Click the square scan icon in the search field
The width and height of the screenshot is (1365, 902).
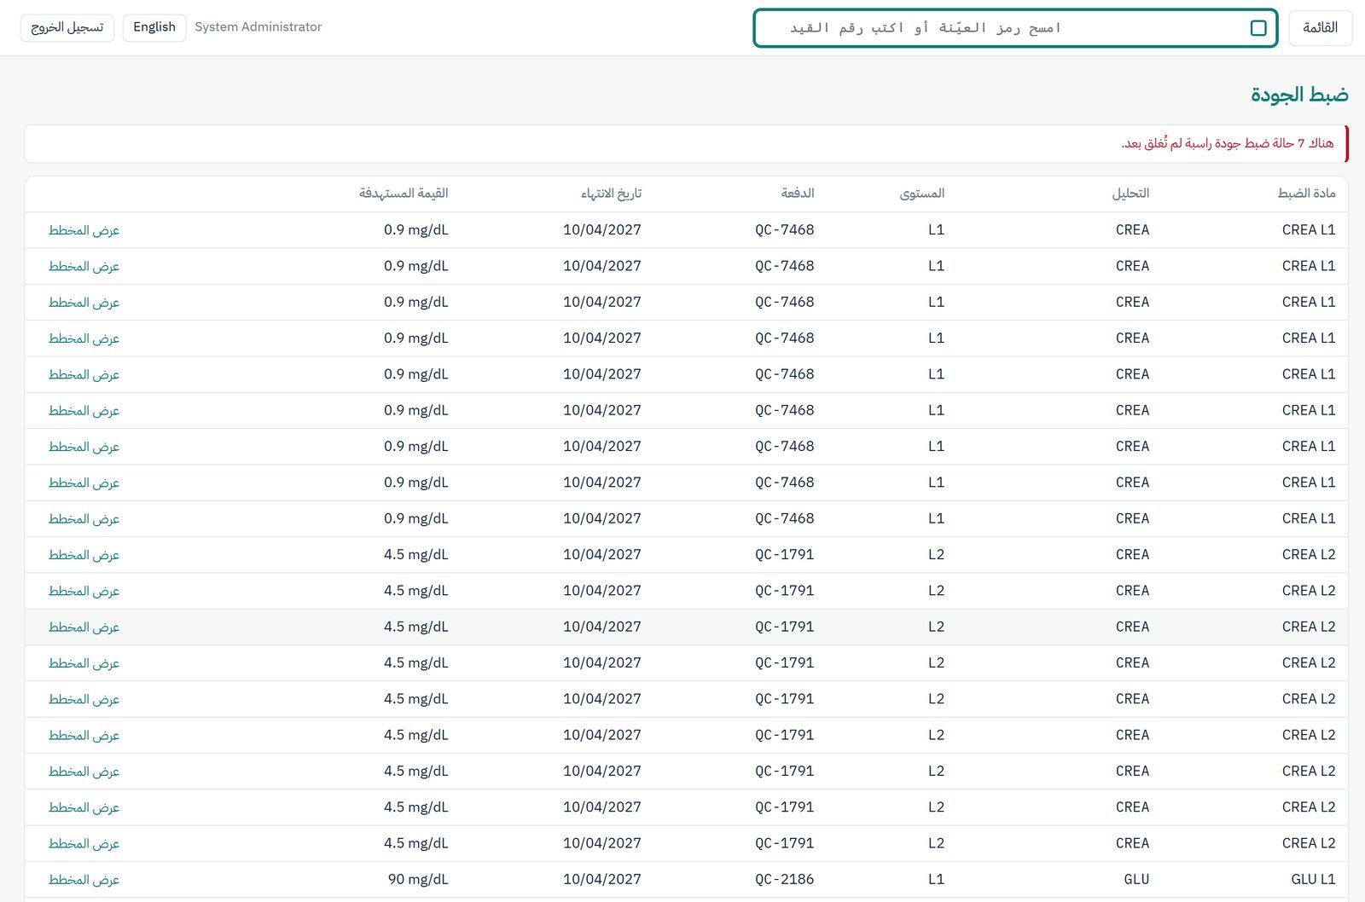click(1258, 28)
